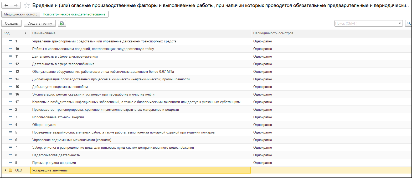Click the Создать button
The width and height of the screenshot is (412, 178).
pyautogui.click(x=11, y=24)
